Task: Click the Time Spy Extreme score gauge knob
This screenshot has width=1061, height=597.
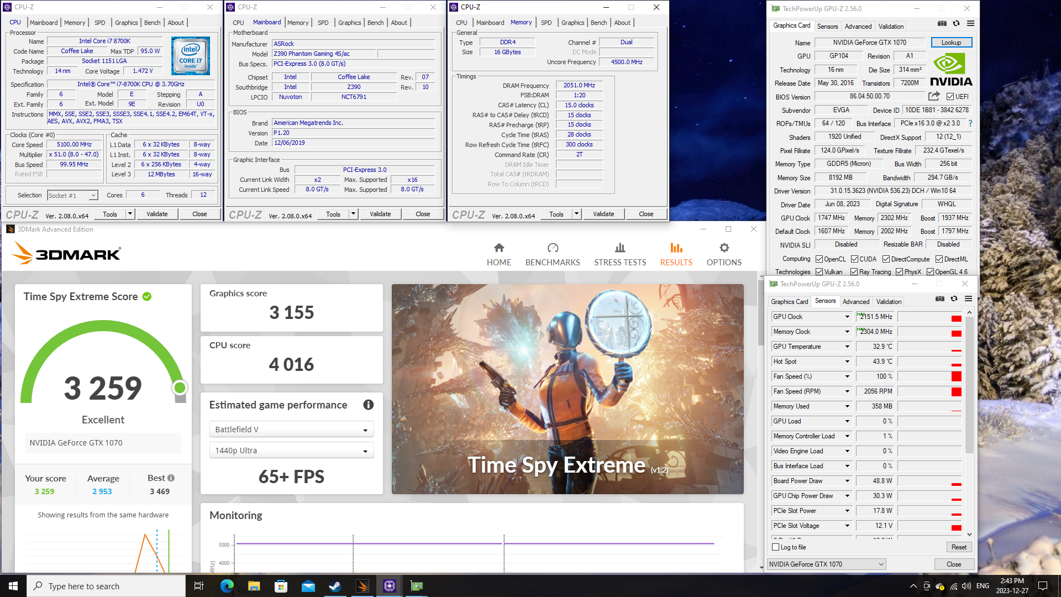Action: 180,387
